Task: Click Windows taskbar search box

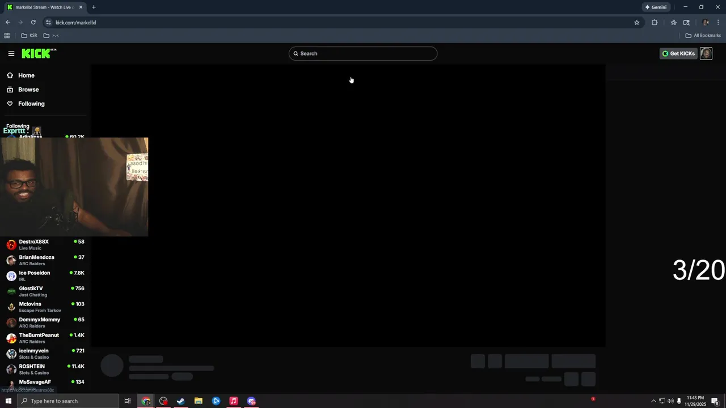Action: coord(68,401)
